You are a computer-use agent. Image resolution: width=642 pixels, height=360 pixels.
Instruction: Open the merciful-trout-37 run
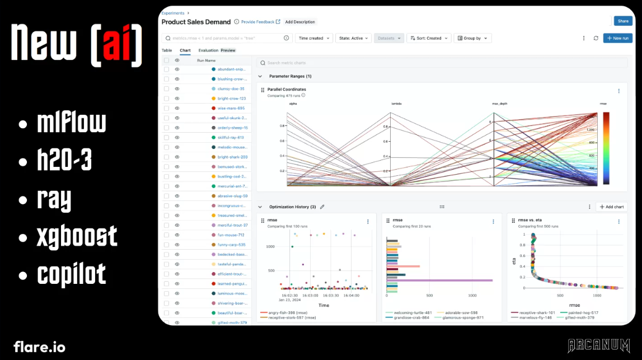232,225
